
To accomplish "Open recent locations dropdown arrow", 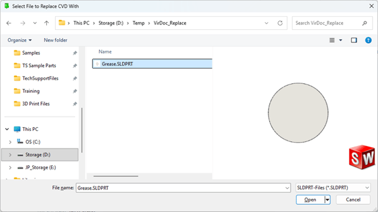I will click(x=35, y=23).
